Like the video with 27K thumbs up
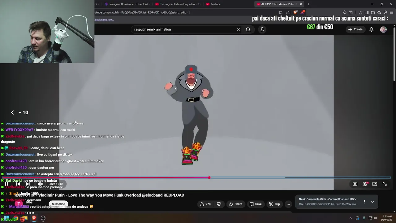This screenshot has width=396, height=223. point(205,204)
